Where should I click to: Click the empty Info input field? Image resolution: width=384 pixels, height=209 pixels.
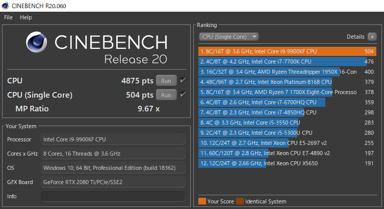pyautogui.click(x=113, y=196)
